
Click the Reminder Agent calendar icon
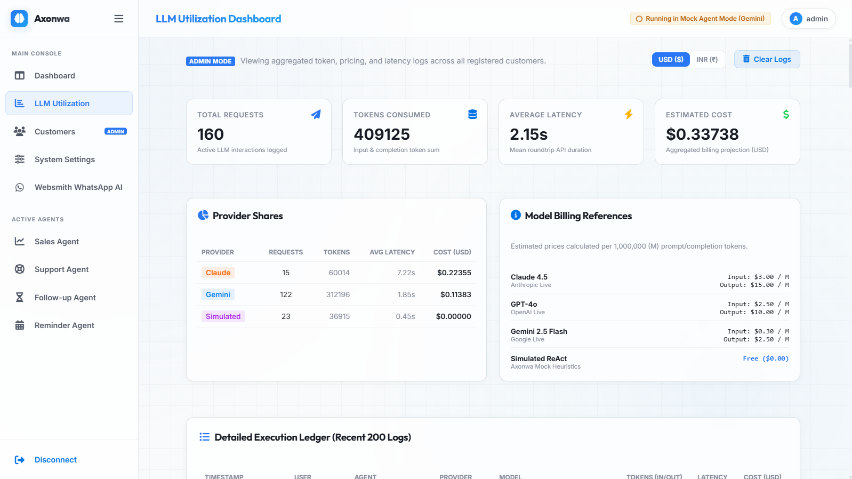click(x=20, y=325)
